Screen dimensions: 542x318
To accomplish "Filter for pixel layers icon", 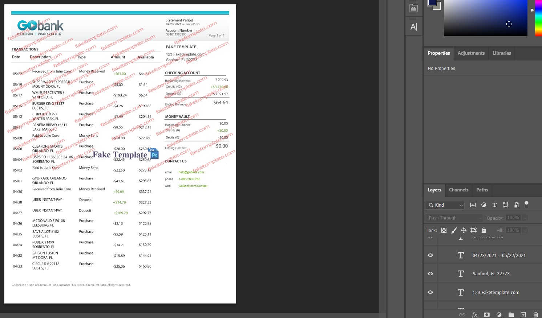I will (x=473, y=205).
